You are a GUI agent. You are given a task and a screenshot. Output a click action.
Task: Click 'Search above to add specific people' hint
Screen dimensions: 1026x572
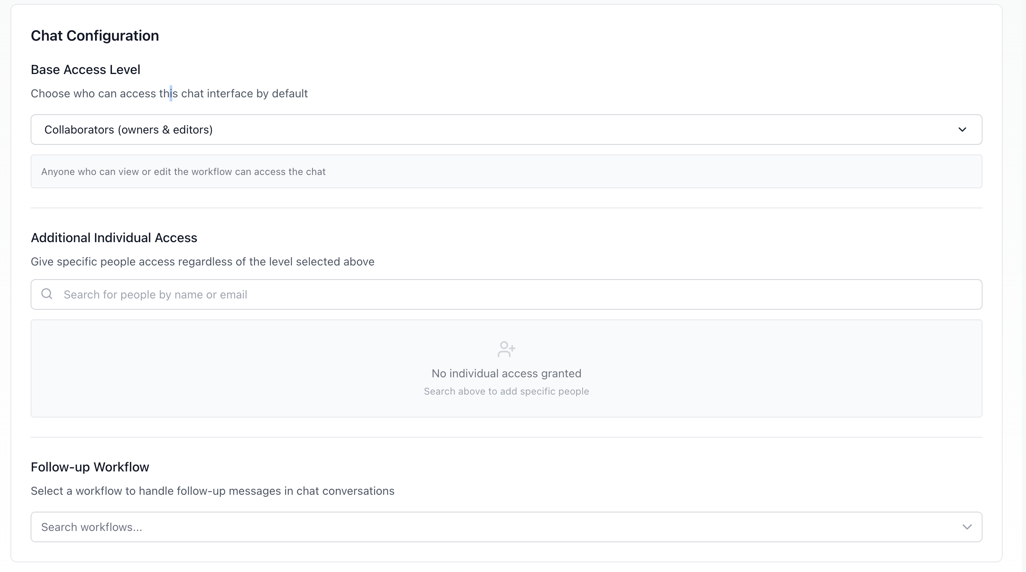(506, 391)
